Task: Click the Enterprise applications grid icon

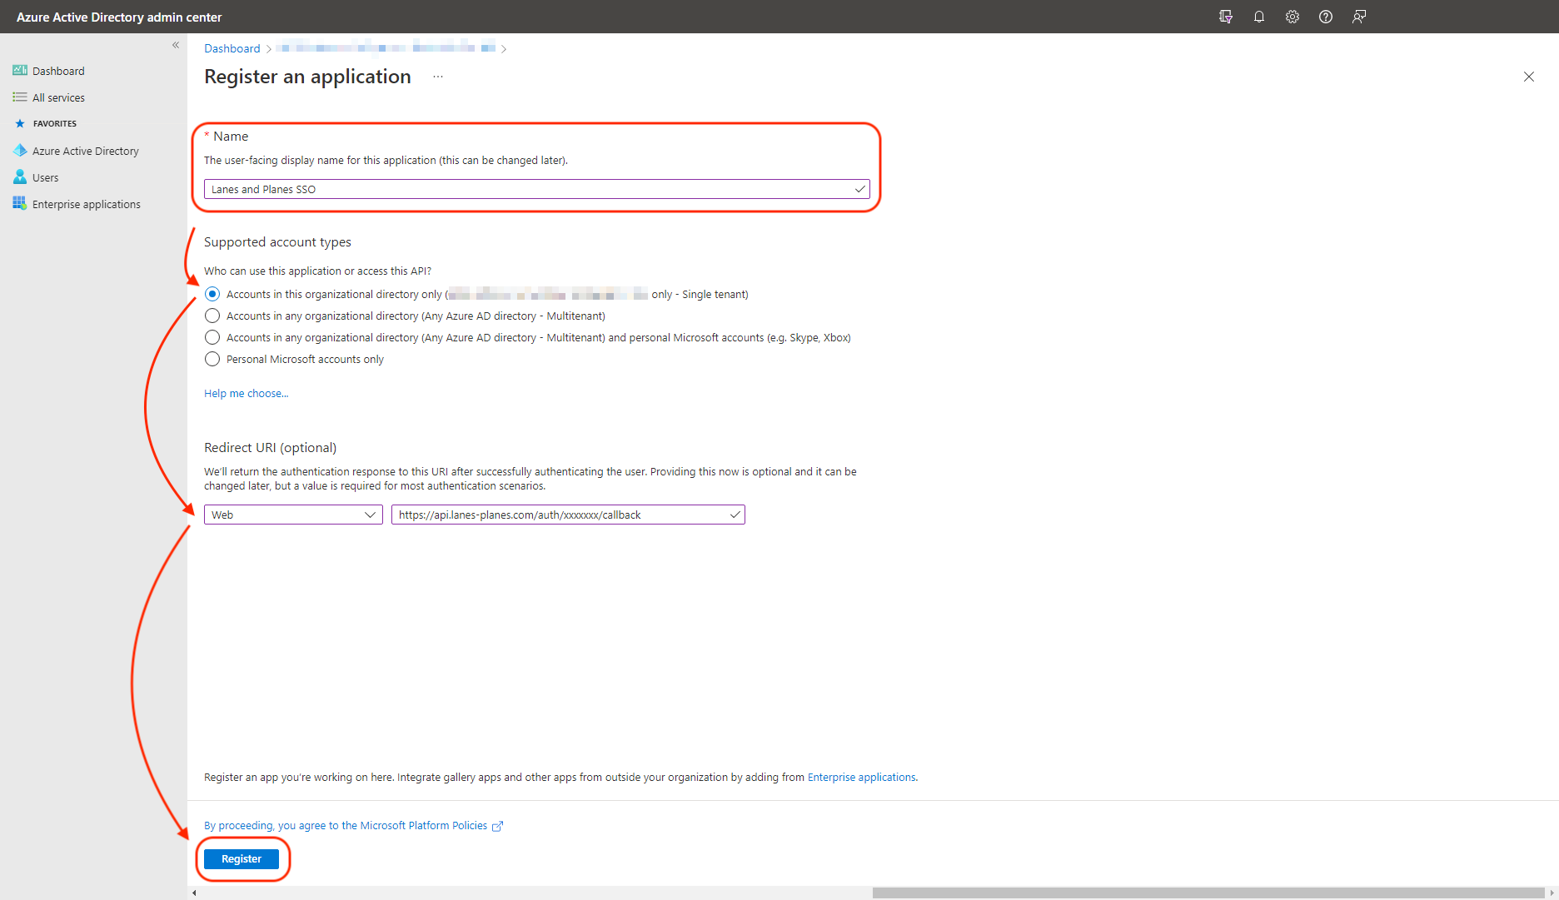Action: coord(20,204)
